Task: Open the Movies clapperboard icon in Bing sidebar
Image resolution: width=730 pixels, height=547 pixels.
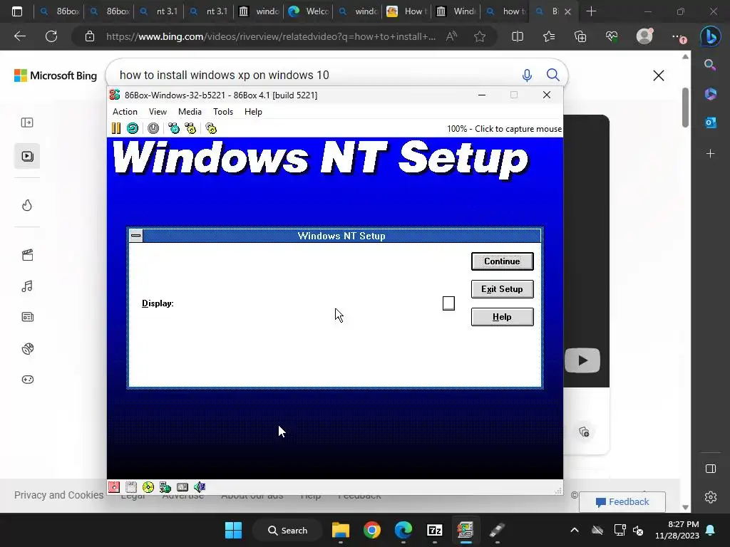Action: coord(28,255)
